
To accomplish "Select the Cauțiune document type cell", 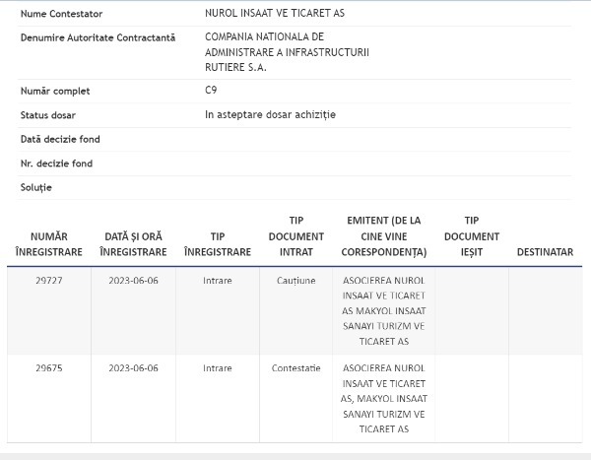I will pyautogui.click(x=296, y=281).
